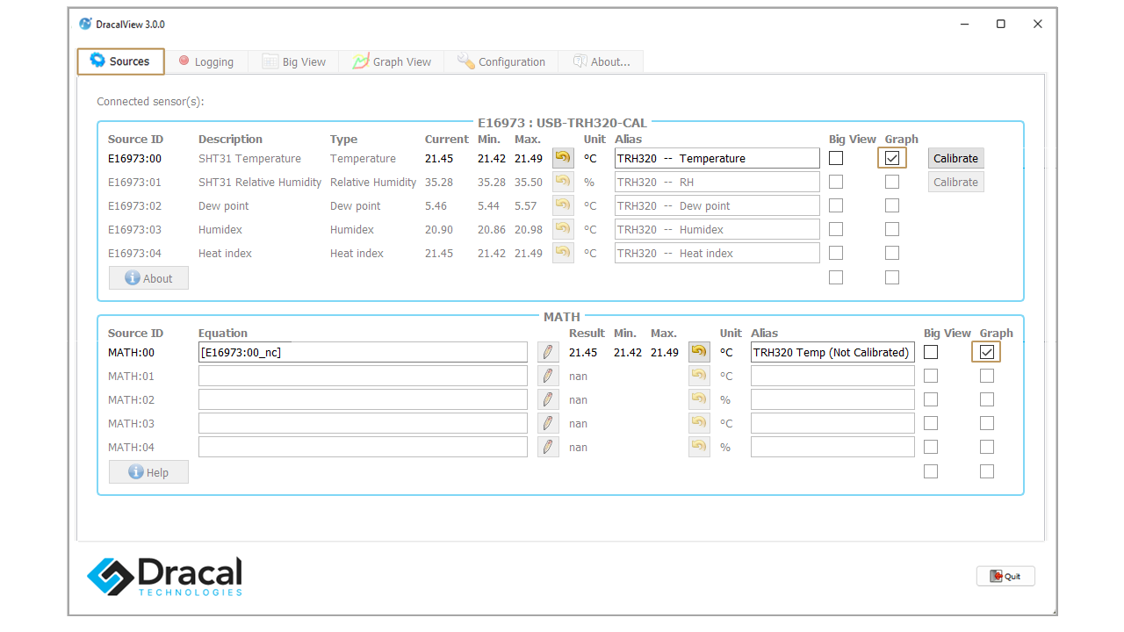Enable Big View for E16973:00 temperature
This screenshot has height=632, width=1124.
(836, 159)
